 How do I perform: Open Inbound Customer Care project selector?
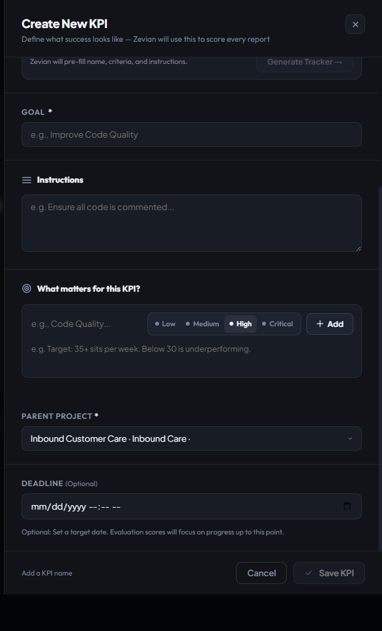click(192, 439)
